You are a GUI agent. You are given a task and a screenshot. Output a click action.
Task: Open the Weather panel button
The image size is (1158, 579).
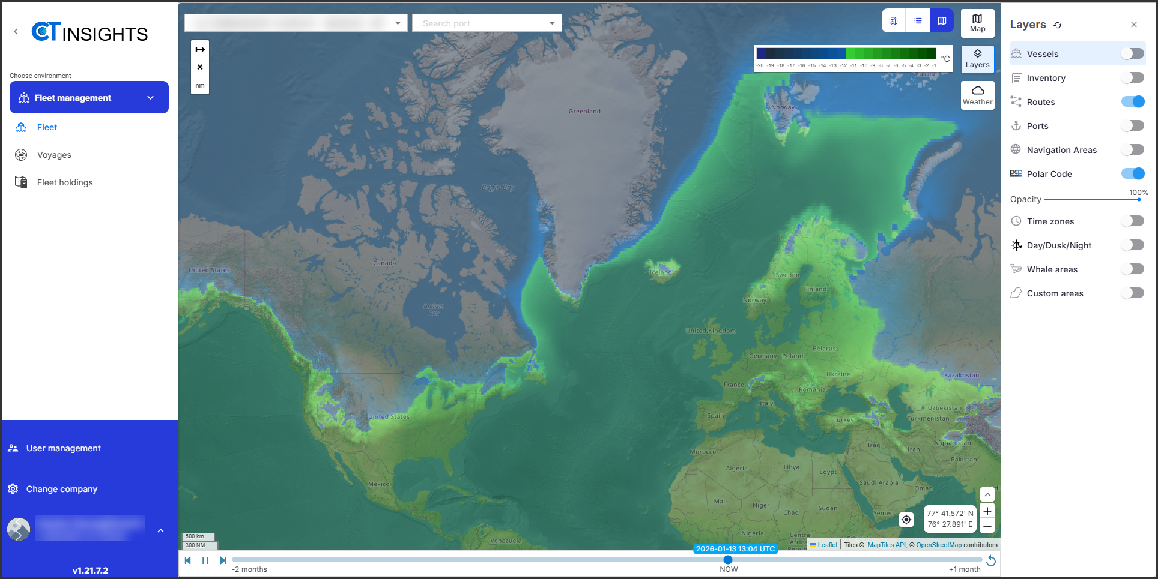click(x=977, y=95)
